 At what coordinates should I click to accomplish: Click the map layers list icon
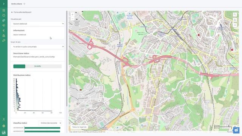coord(235,25)
